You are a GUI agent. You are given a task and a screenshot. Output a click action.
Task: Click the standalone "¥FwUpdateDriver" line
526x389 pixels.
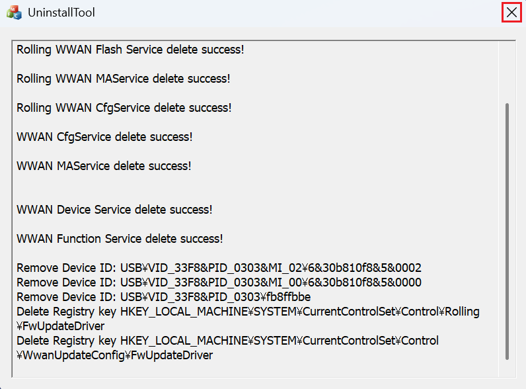[x=60, y=326]
